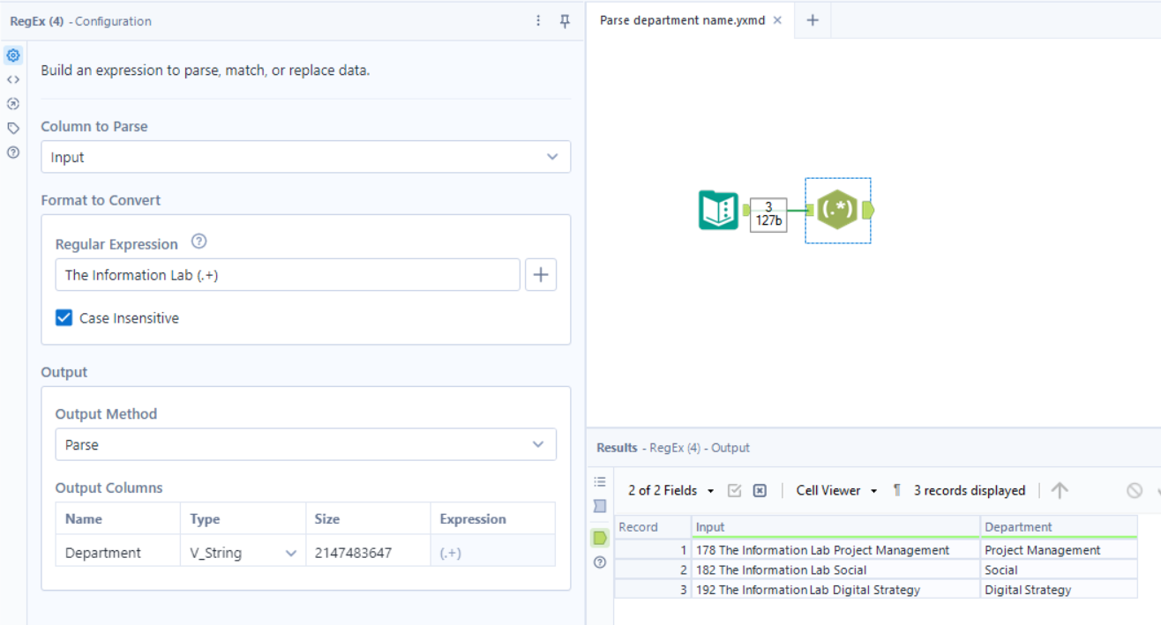
Task: Open the XML view via the code icon
Action: pos(12,78)
